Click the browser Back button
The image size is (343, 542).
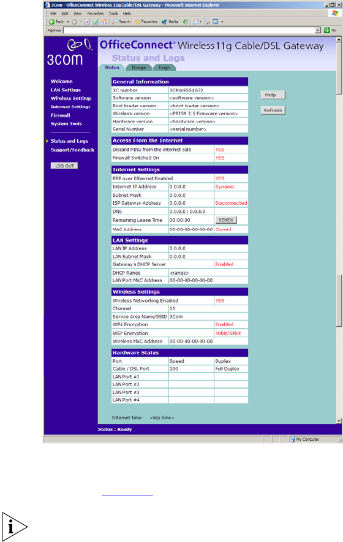56,21
